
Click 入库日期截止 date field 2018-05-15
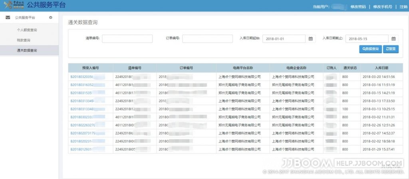coord(367,39)
